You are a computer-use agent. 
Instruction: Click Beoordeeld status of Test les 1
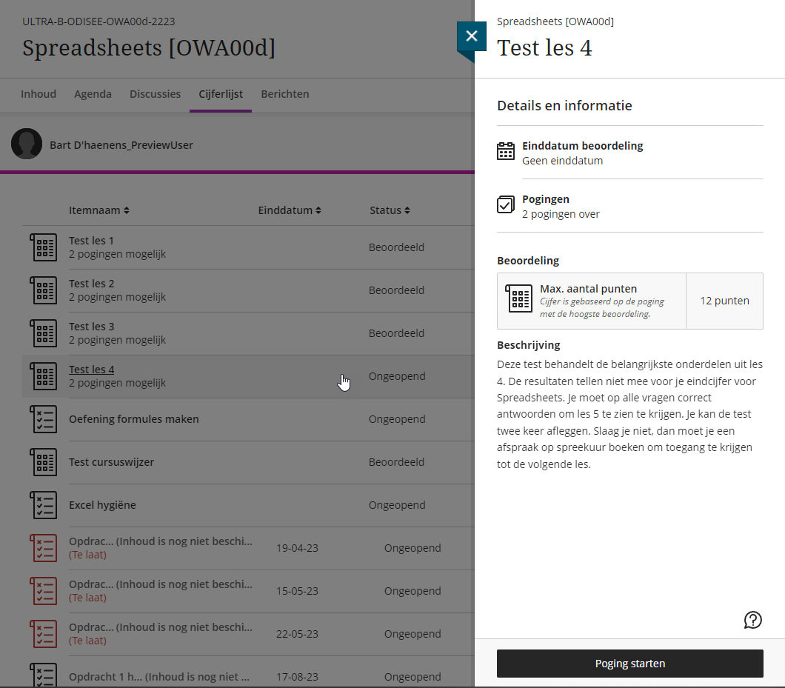point(396,247)
